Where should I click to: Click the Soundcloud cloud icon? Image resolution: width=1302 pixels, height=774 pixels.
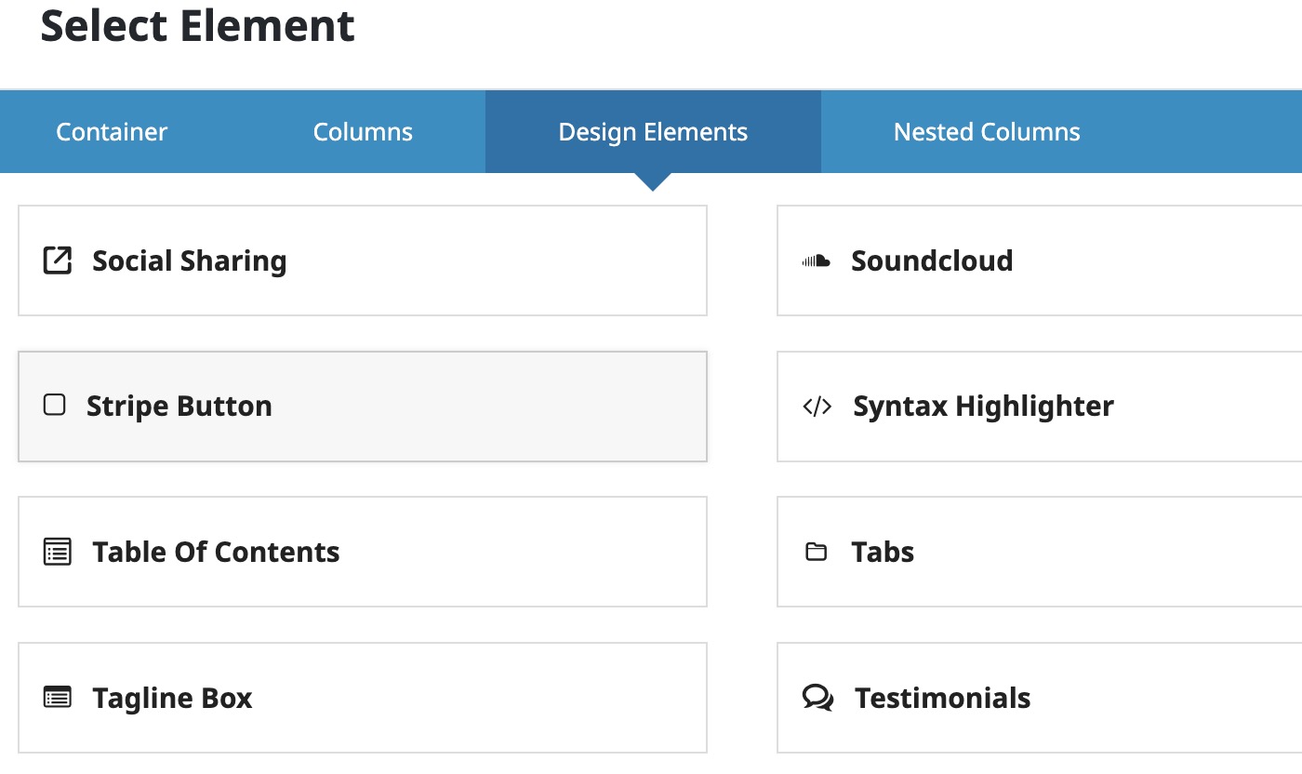(x=816, y=260)
